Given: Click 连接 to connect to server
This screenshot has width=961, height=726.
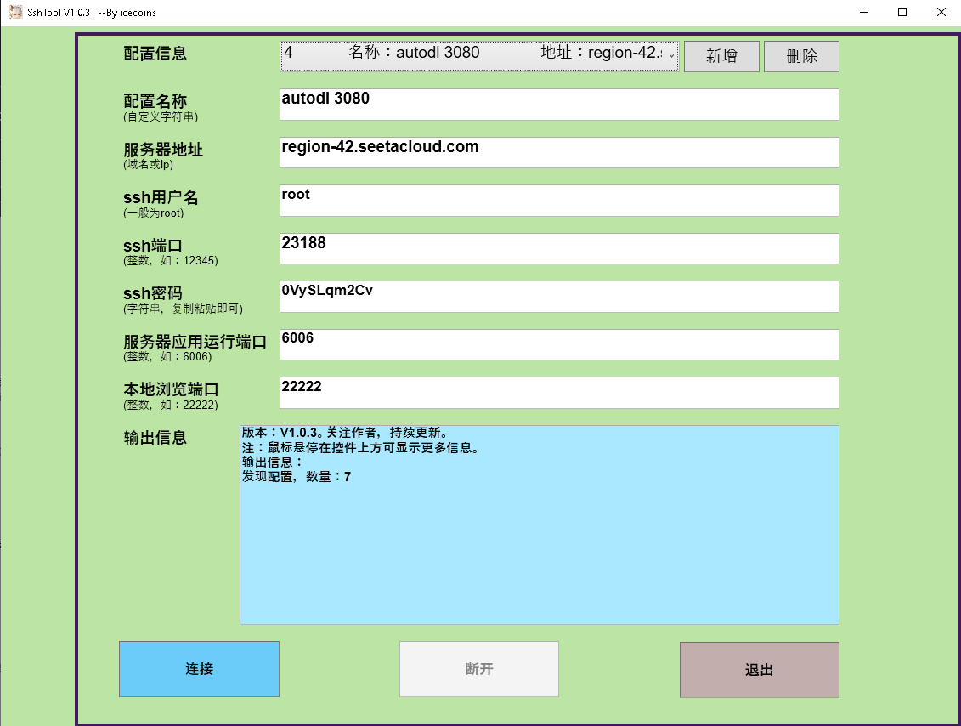Looking at the screenshot, I should (x=198, y=669).
